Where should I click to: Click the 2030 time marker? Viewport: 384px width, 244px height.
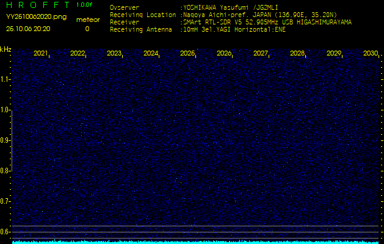370,54
